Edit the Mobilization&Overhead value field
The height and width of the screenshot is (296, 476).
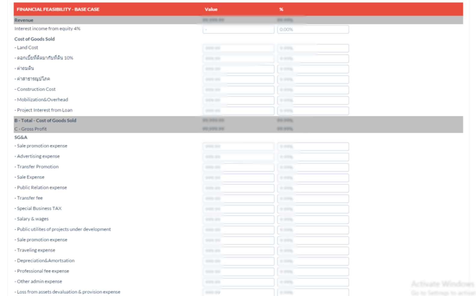point(238,100)
